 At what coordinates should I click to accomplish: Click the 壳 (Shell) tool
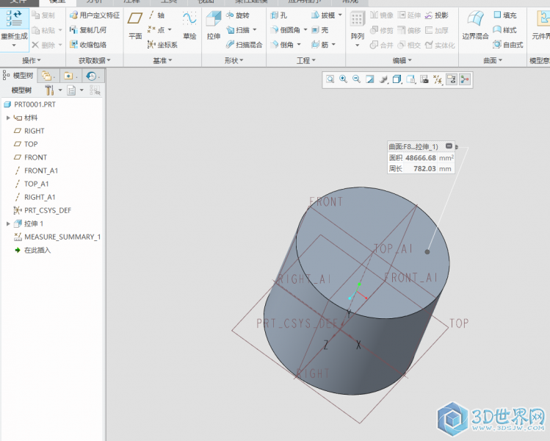coord(320,30)
